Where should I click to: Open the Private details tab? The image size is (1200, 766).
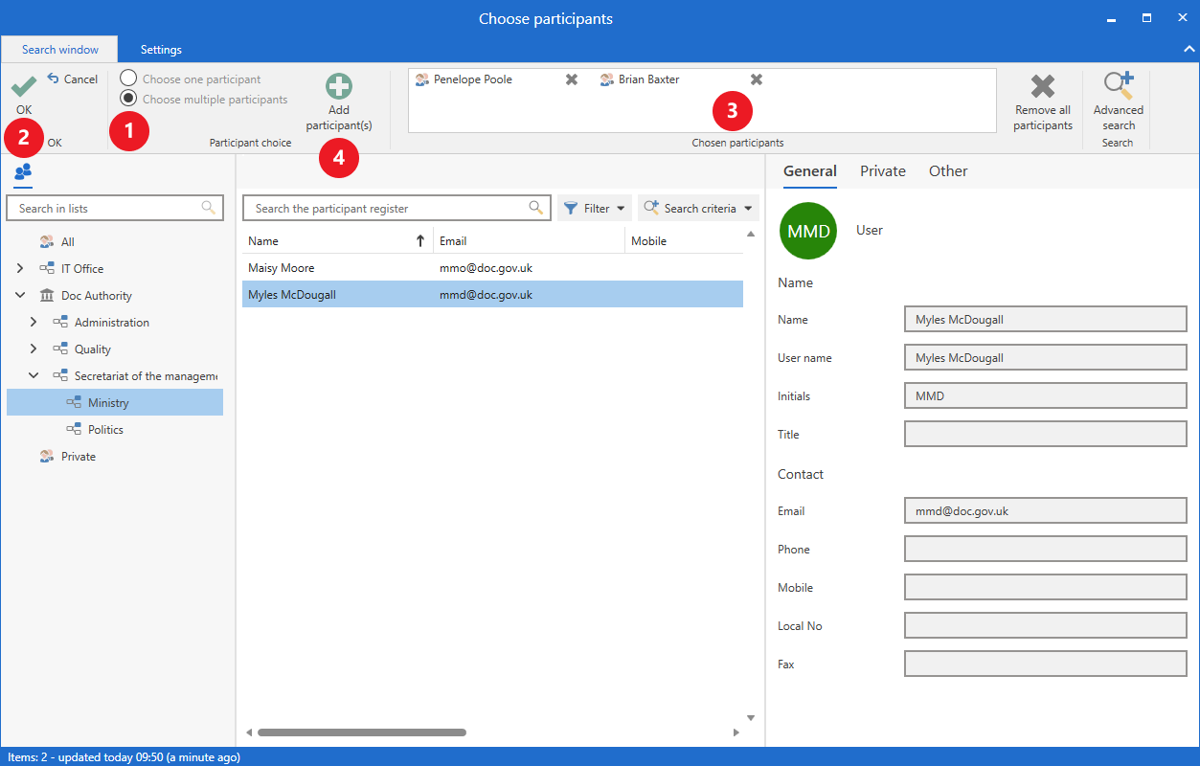coord(882,171)
